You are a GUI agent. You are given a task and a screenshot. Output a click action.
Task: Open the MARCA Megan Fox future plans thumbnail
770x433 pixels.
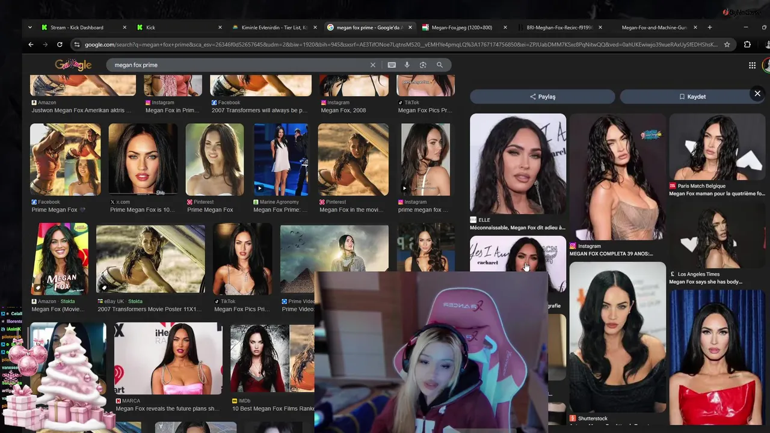point(168,358)
